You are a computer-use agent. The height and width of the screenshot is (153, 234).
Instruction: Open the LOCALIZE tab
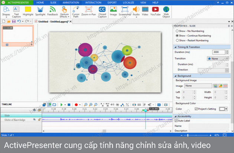tap(129, 3)
